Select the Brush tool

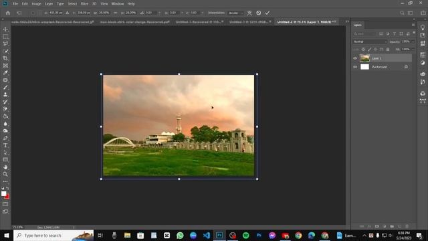[5, 87]
